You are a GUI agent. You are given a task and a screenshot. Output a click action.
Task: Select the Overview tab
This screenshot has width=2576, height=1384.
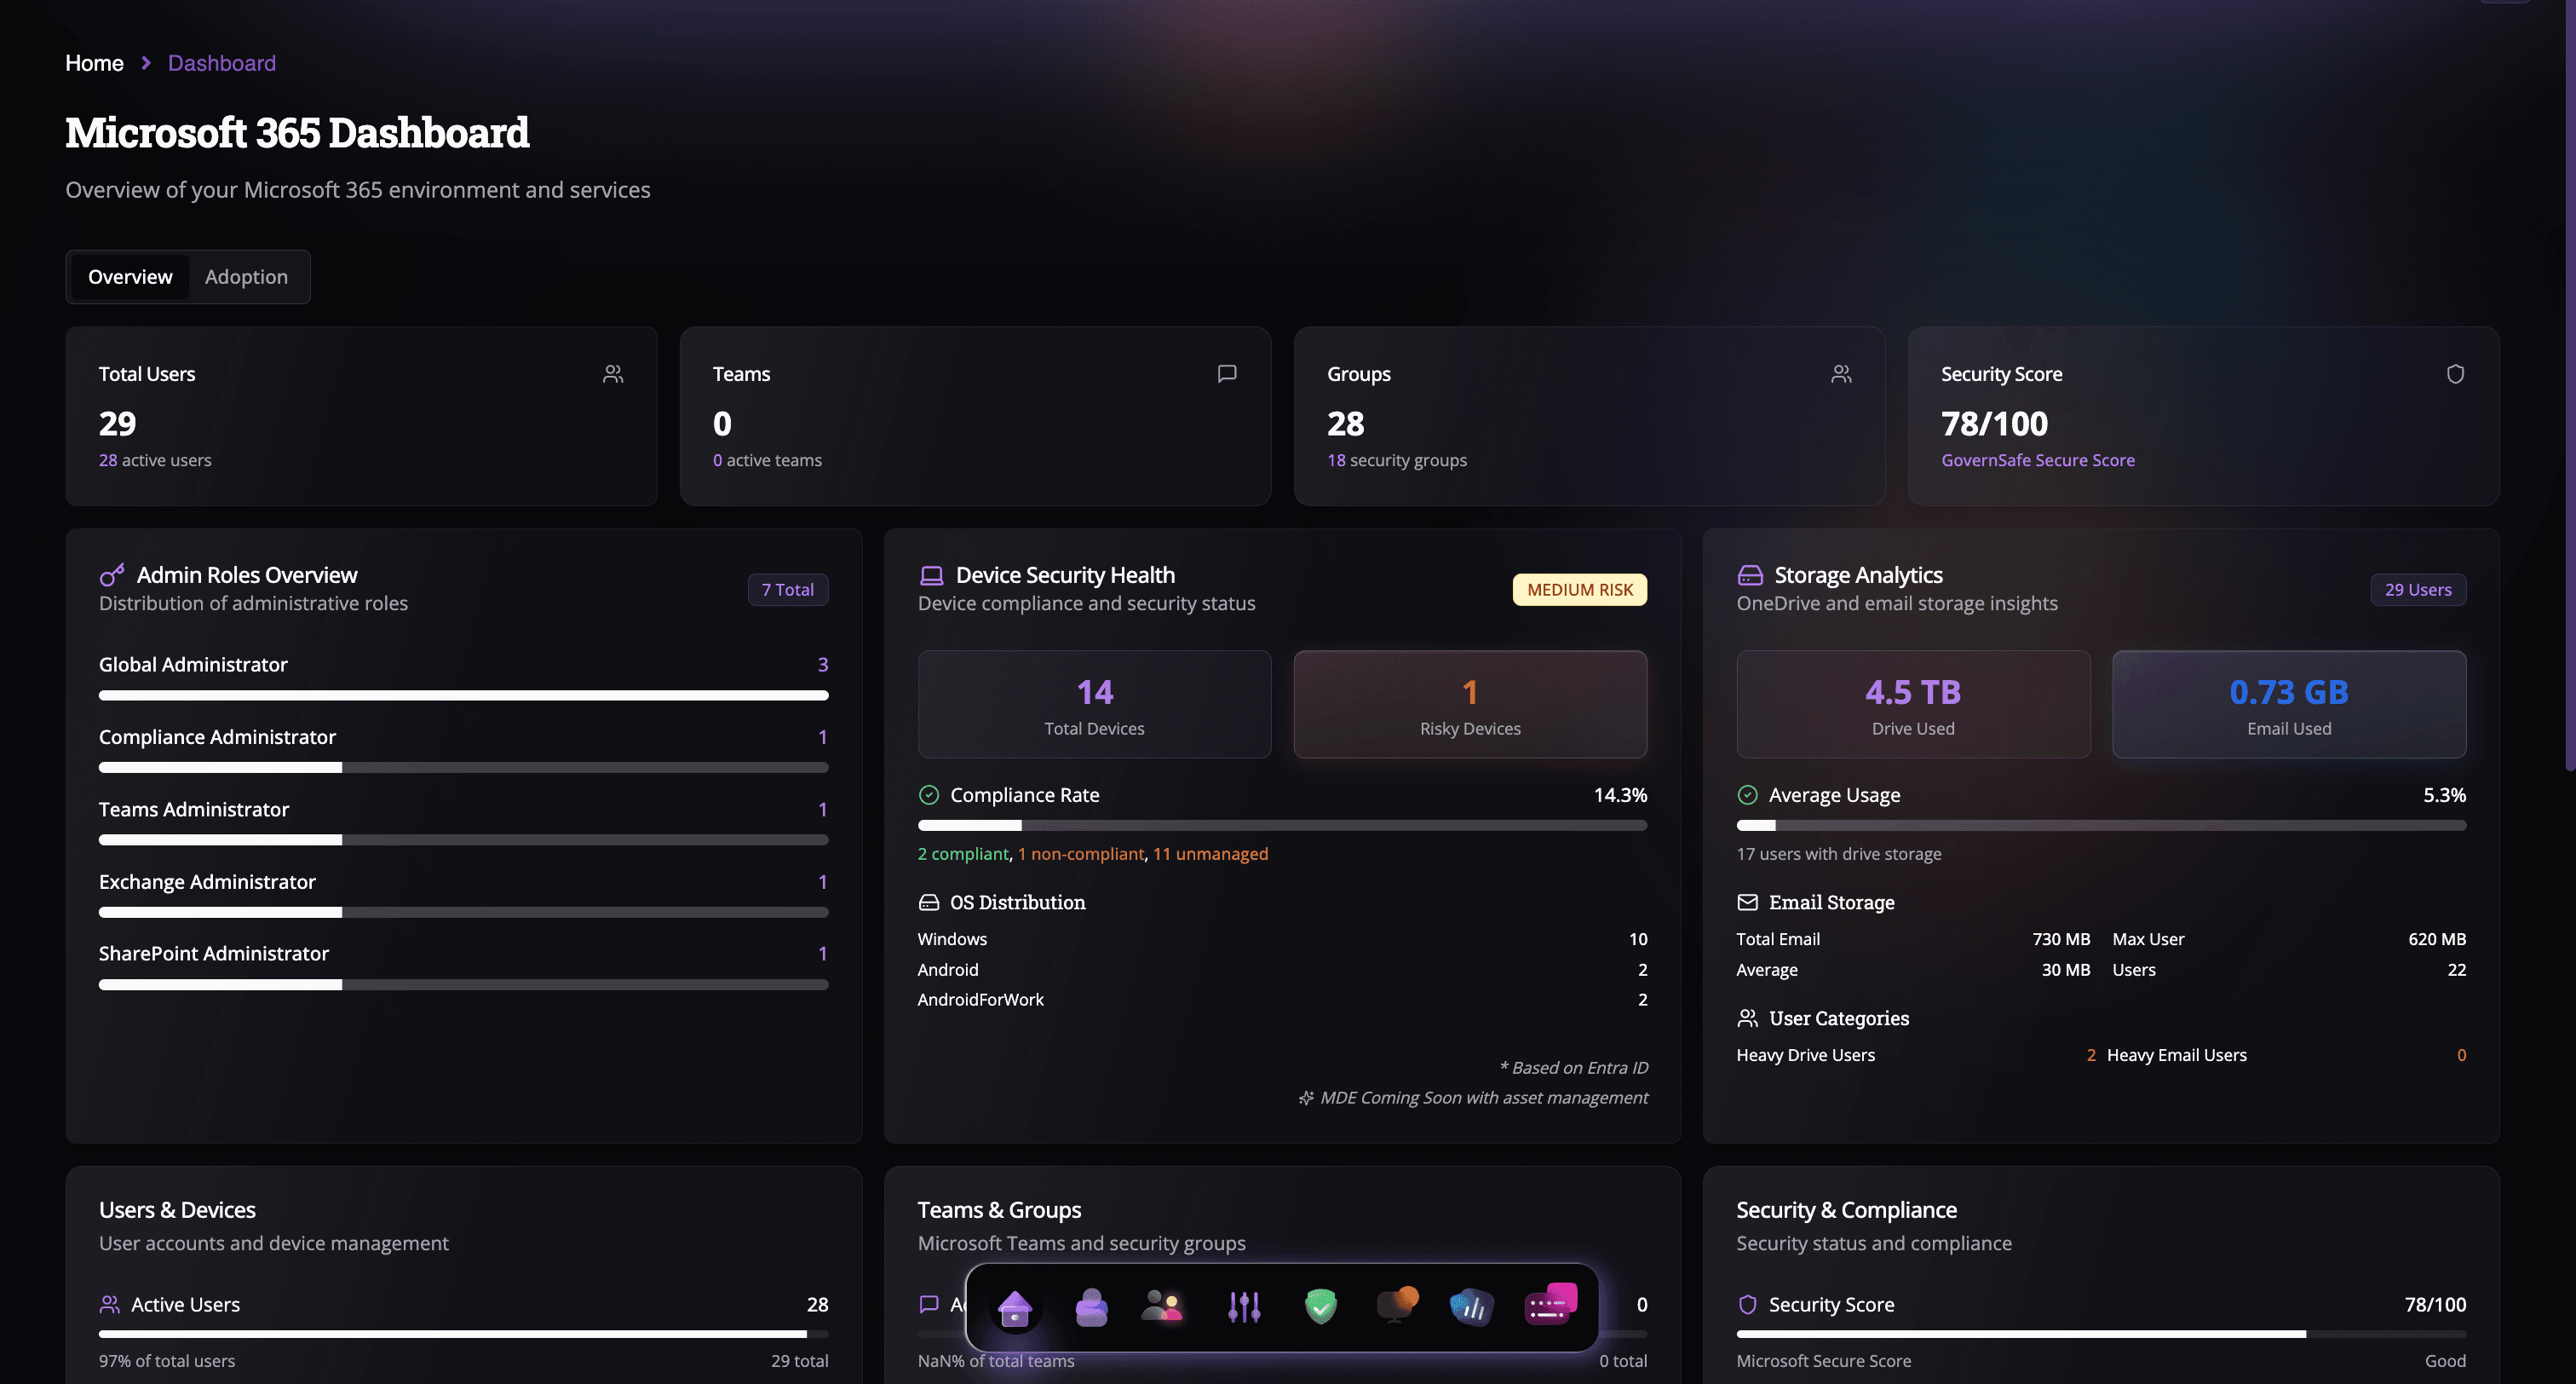tap(130, 277)
